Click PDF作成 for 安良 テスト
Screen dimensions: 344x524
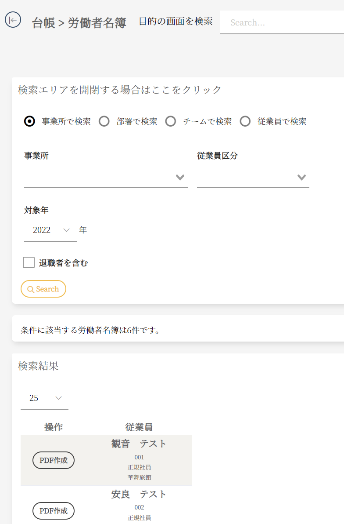(54, 511)
